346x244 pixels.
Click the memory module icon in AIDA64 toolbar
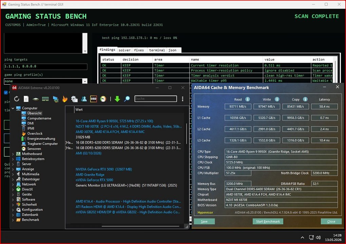45,99
